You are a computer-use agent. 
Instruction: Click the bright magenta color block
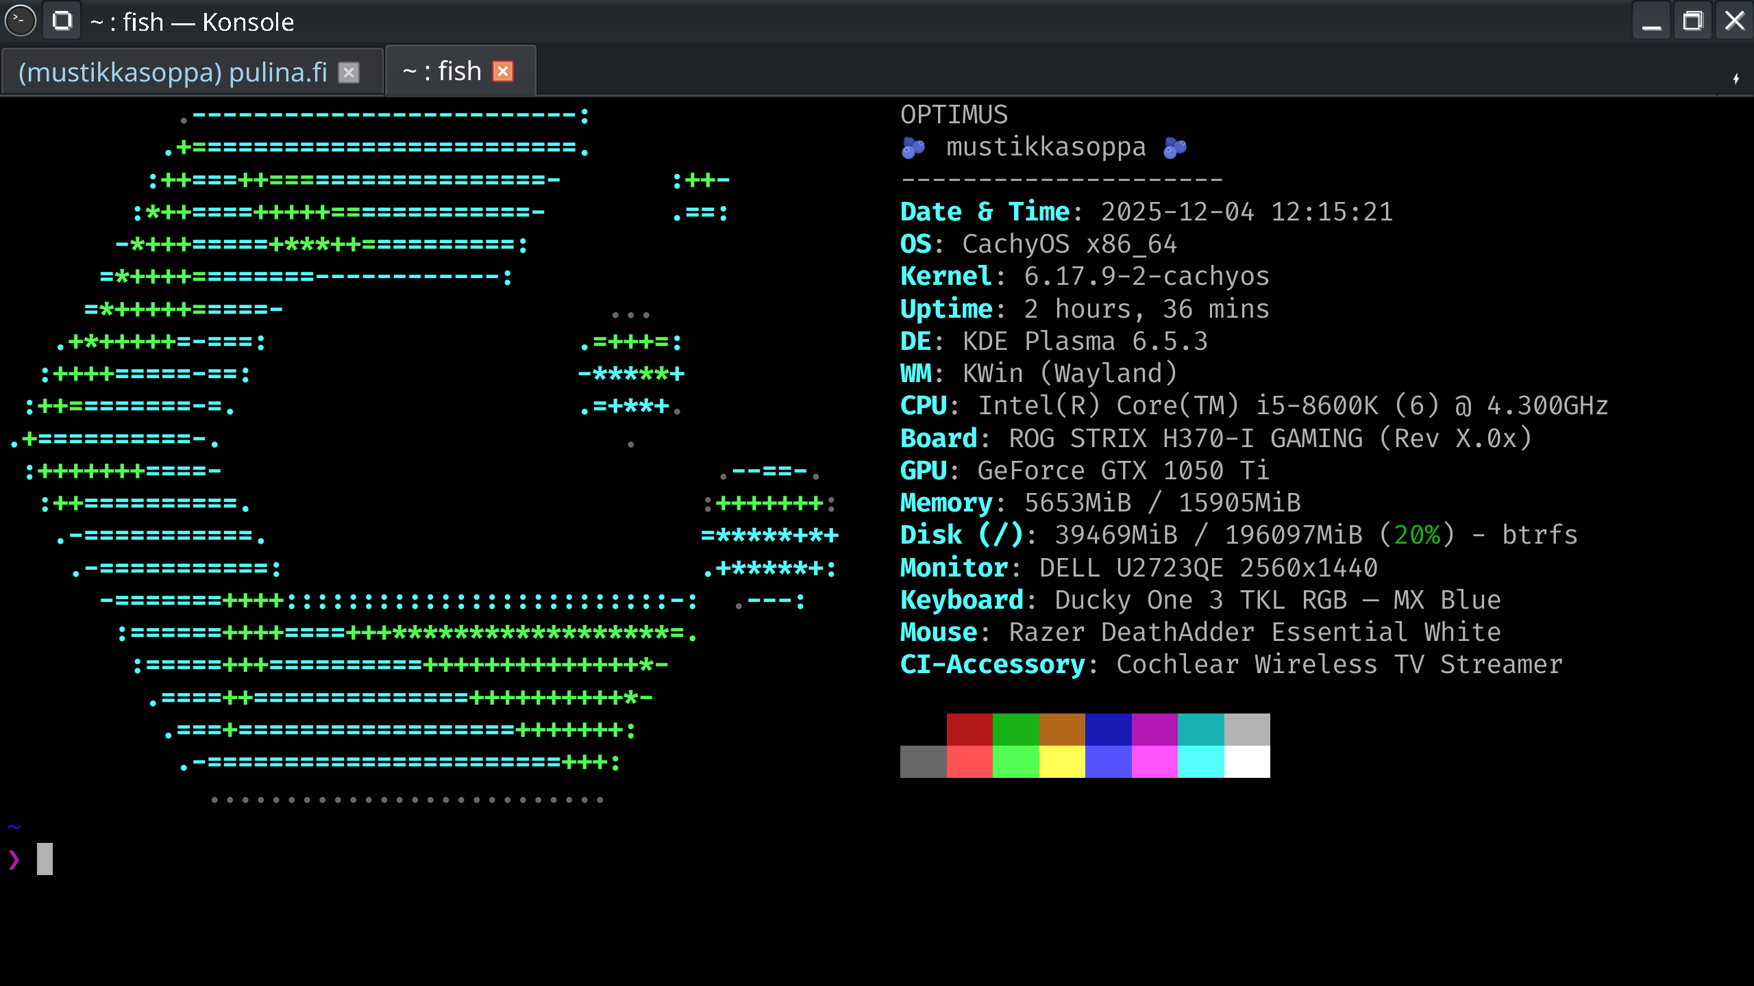point(1154,761)
